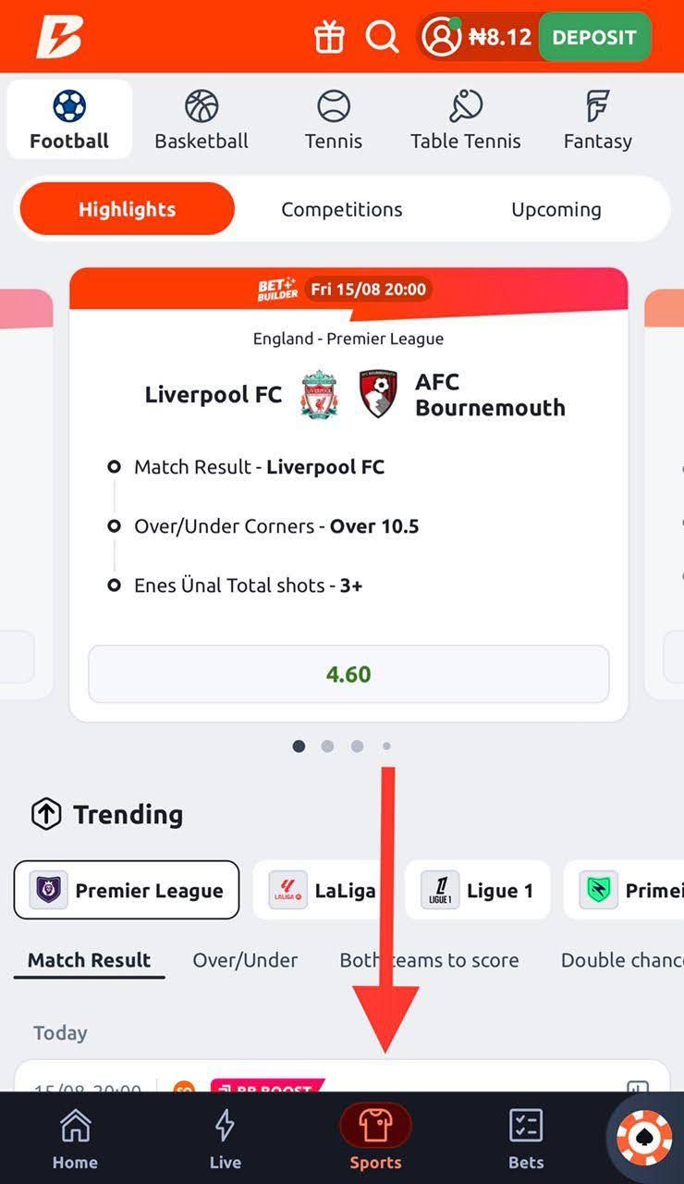Image resolution: width=684 pixels, height=1184 pixels.
Task: Switch market to Over/Under
Action: tap(245, 960)
